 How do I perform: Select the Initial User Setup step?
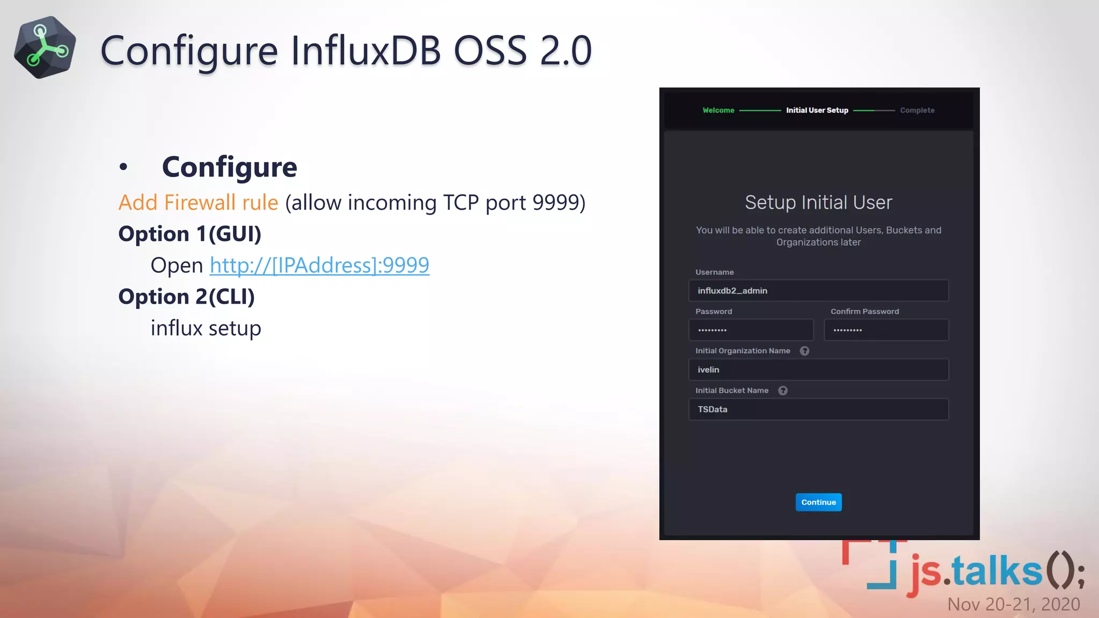click(817, 111)
